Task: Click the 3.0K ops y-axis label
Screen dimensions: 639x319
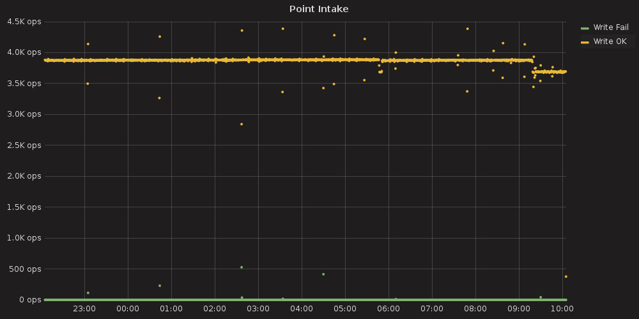Action: click(x=24, y=114)
